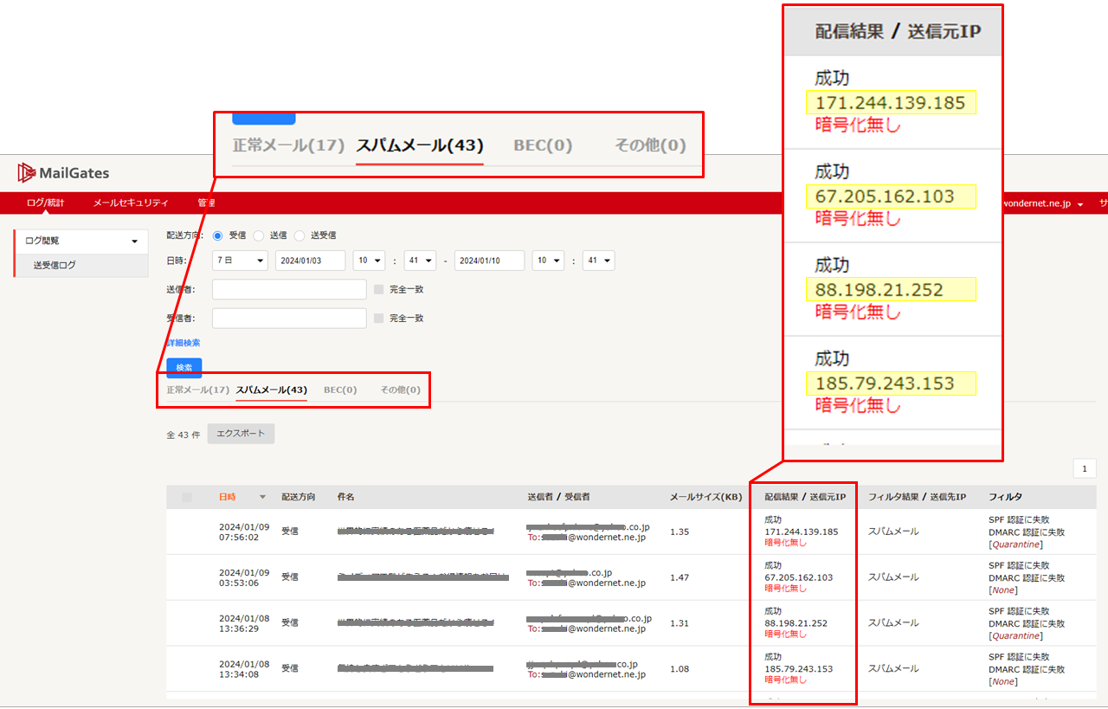Click the 1.35 mail size value
This screenshot has width=1108, height=709.
click(680, 532)
